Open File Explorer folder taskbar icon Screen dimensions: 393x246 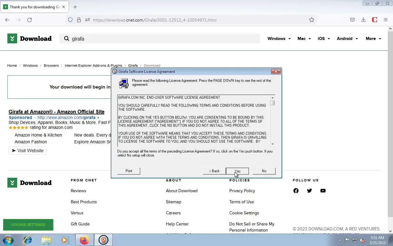click(x=46, y=240)
